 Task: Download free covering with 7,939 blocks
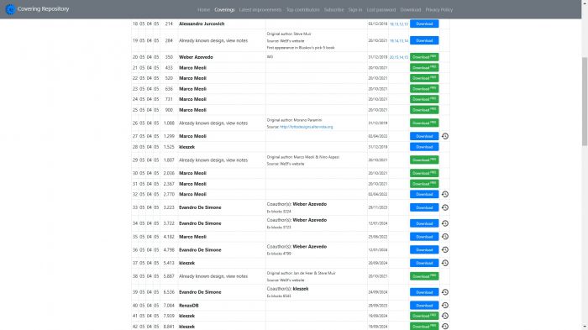pyautogui.click(x=424, y=316)
